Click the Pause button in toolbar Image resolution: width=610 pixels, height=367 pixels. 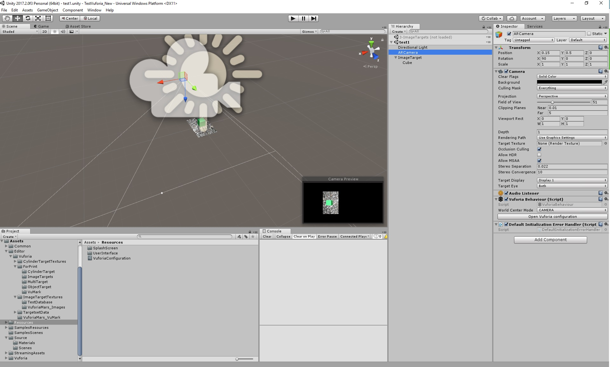click(304, 18)
